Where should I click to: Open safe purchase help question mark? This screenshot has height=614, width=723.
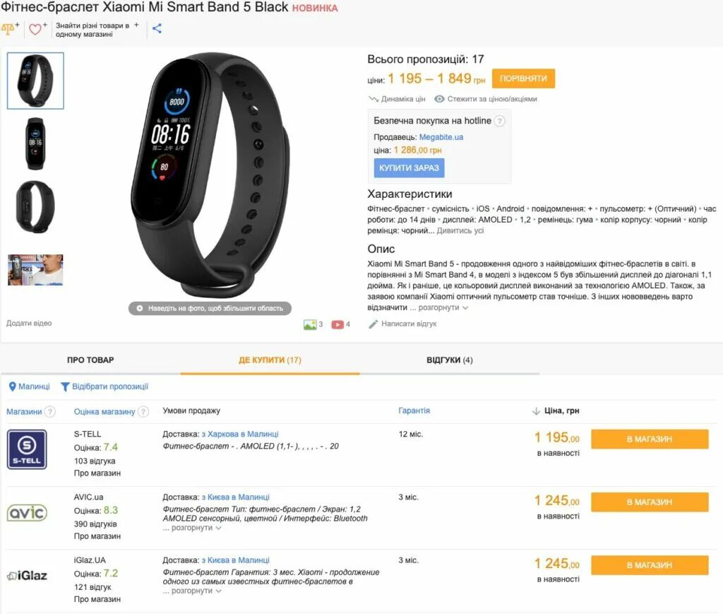tap(499, 121)
